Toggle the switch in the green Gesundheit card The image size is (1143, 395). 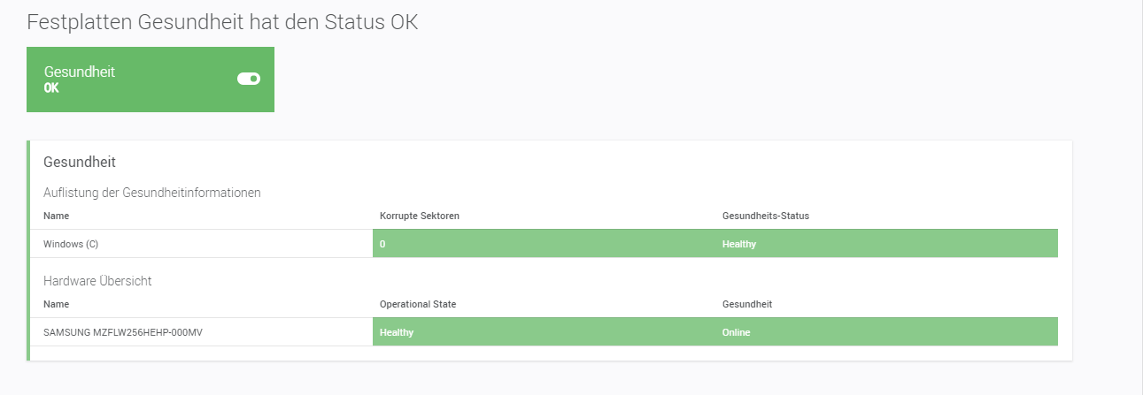click(x=249, y=79)
